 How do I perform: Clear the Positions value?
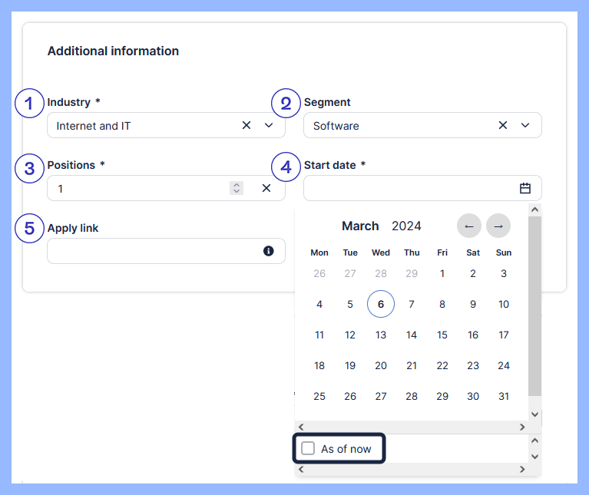pyautogui.click(x=266, y=188)
